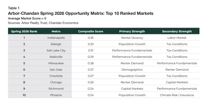Select the Nashville metro cell

[56, 57]
